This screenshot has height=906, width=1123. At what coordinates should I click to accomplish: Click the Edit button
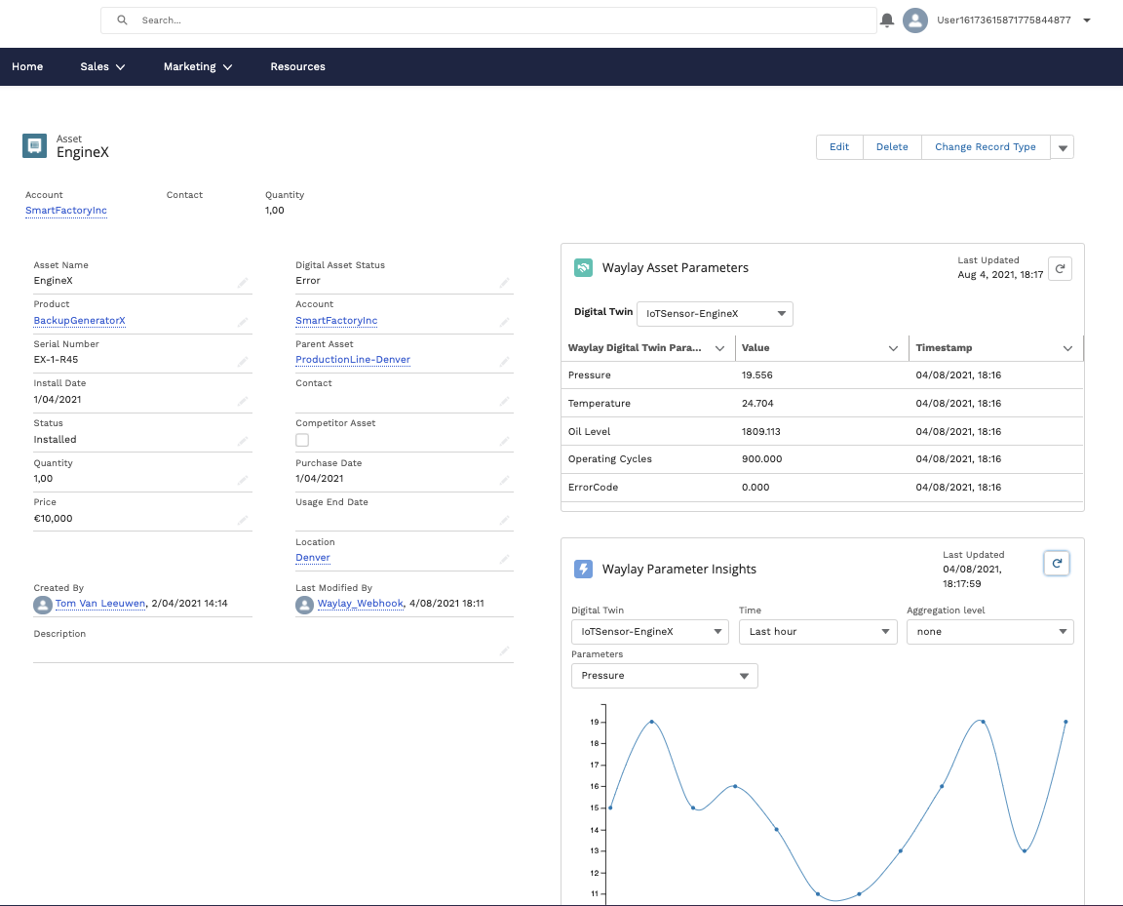[x=839, y=147]
